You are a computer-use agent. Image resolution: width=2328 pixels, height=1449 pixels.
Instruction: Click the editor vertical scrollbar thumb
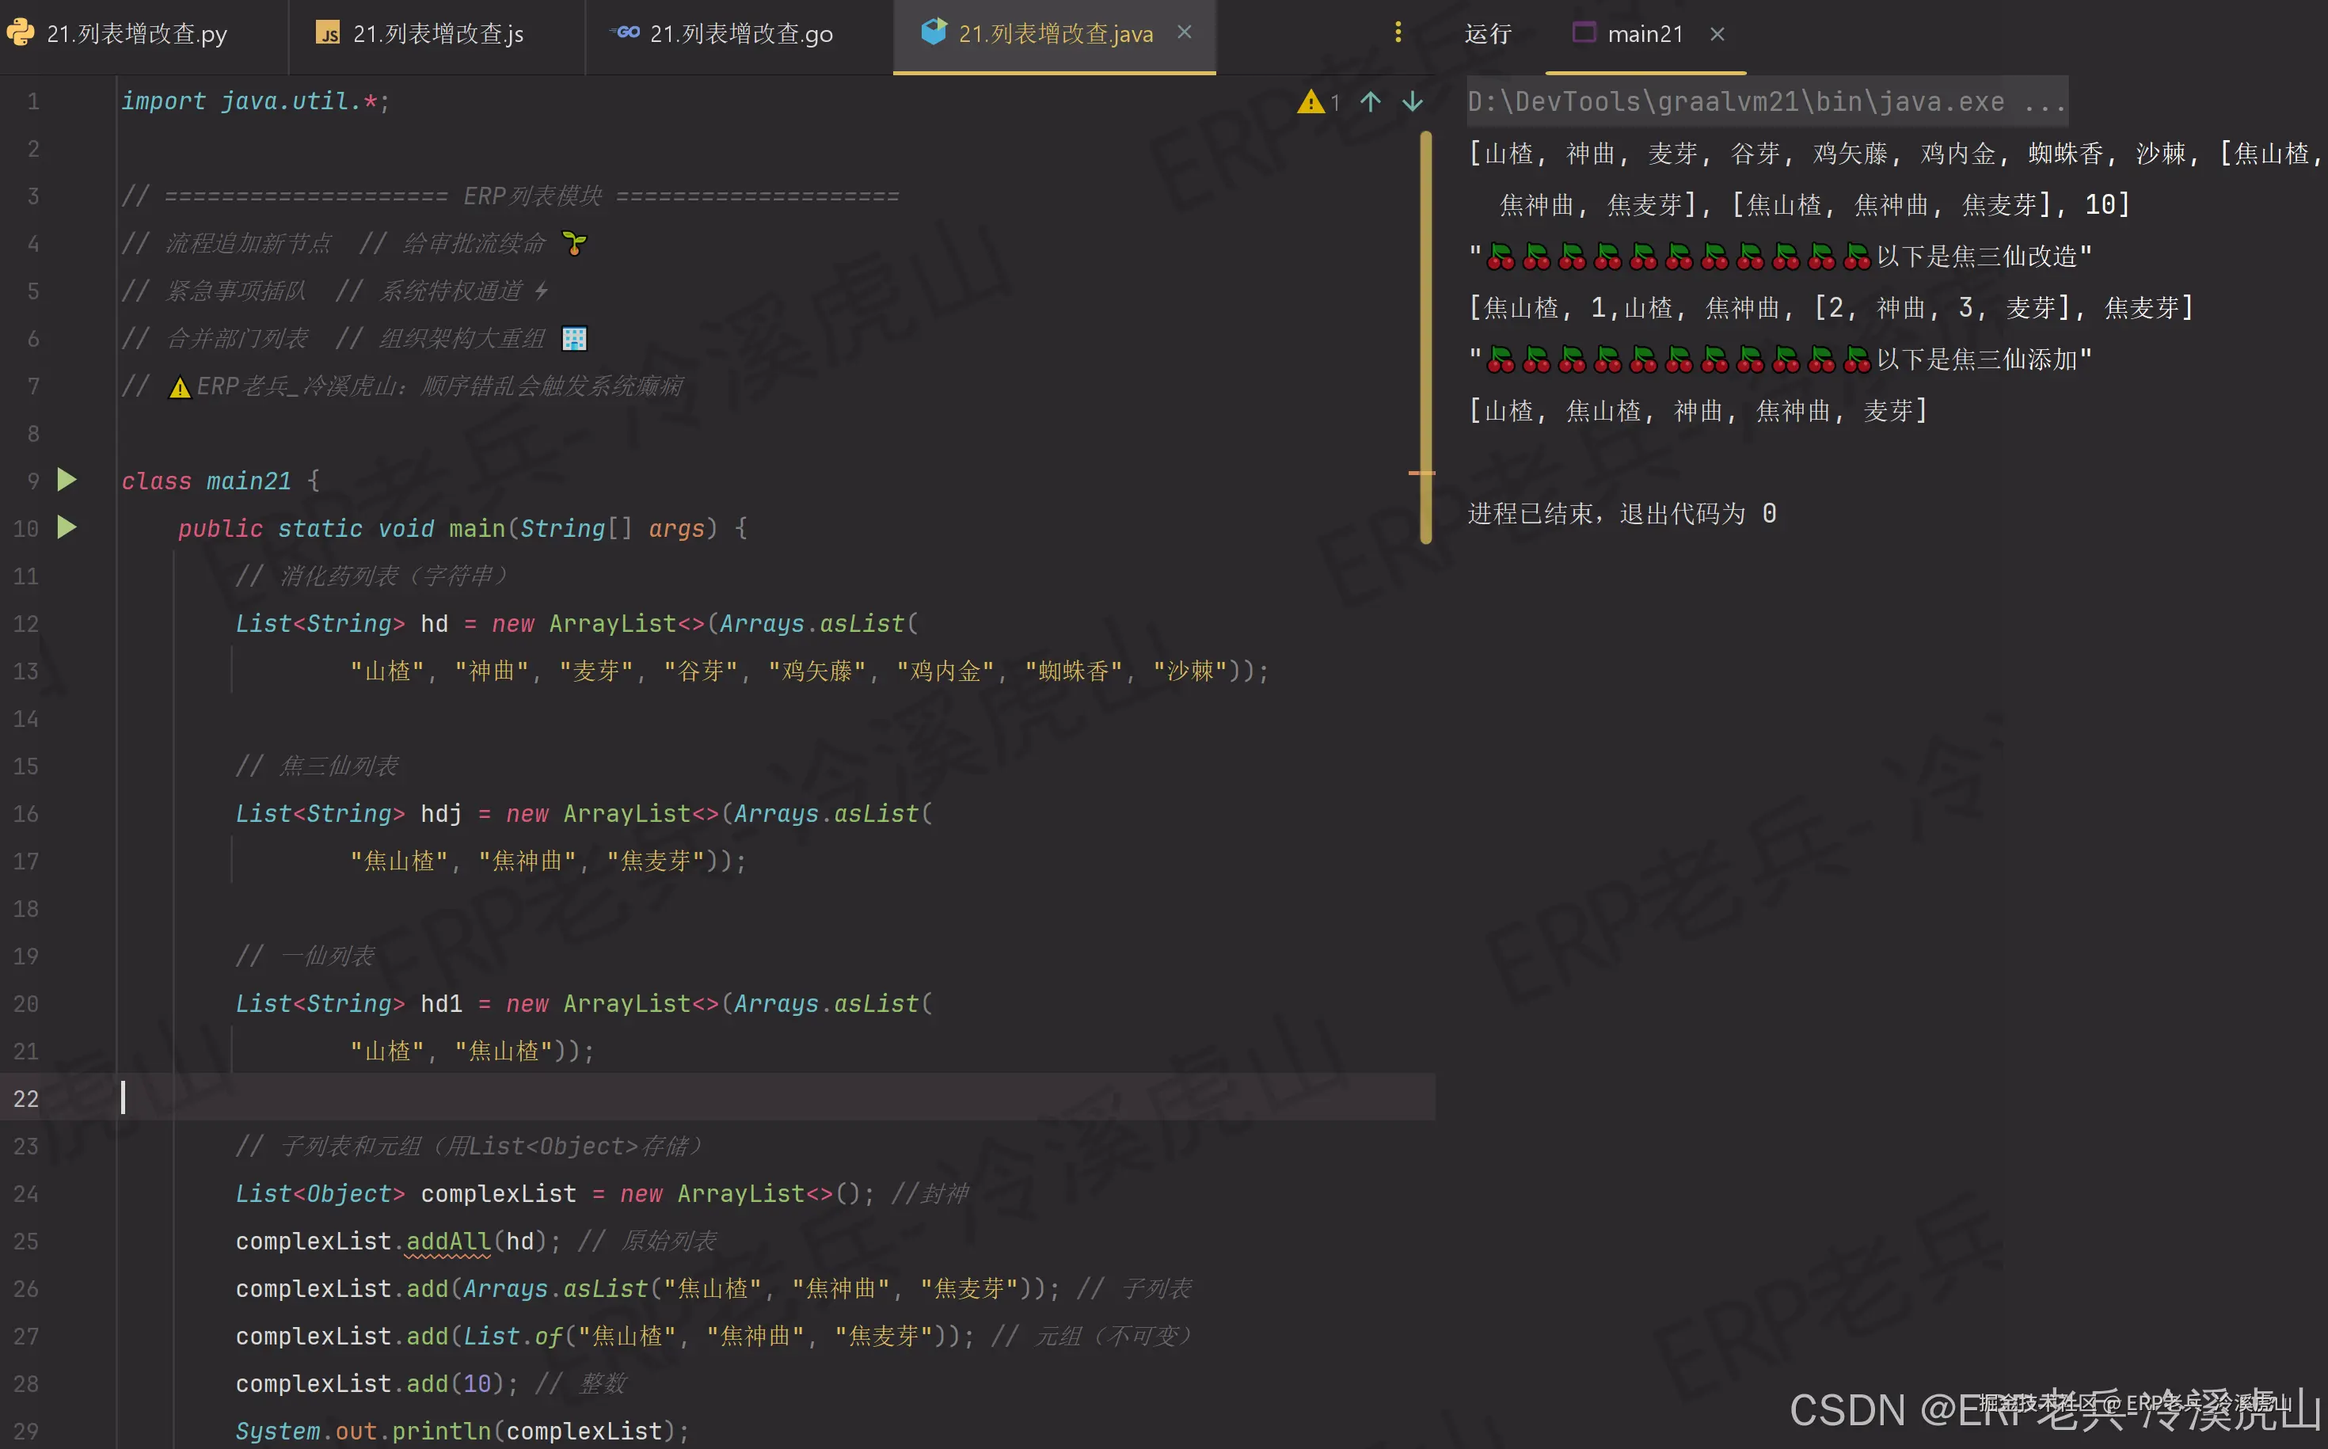click(1426, 316)
